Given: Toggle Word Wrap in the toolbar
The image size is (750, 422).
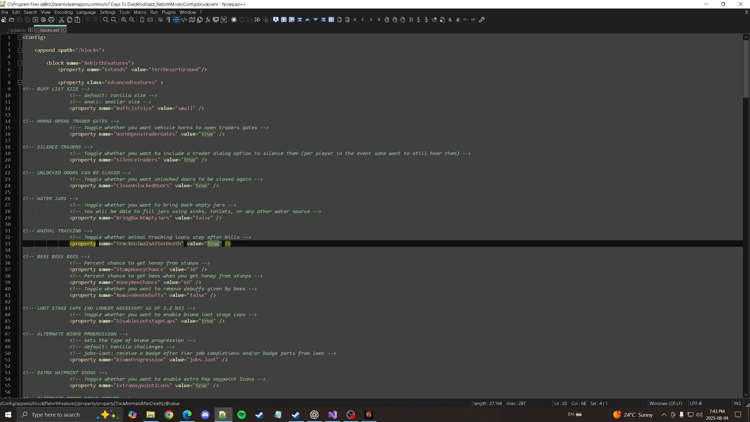Looking at the screenshot, I should click(x=160, y=20).
